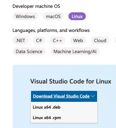
Task: Select the Data Science chip
Action: [29, 51]
